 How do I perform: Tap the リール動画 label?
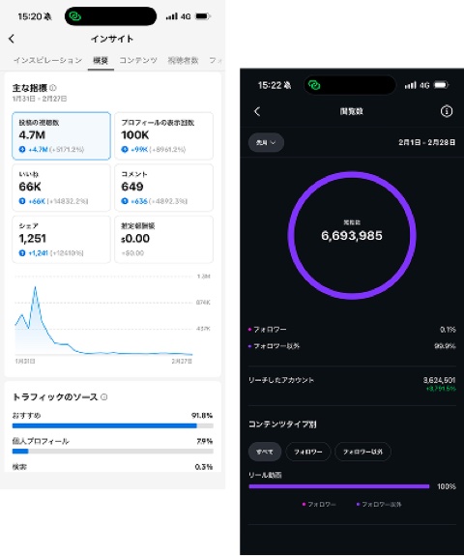click(265, 475)
